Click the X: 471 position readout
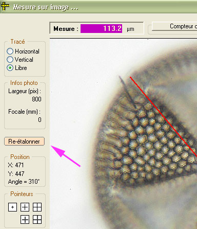197x229 pixels. (x=16, y=165)
